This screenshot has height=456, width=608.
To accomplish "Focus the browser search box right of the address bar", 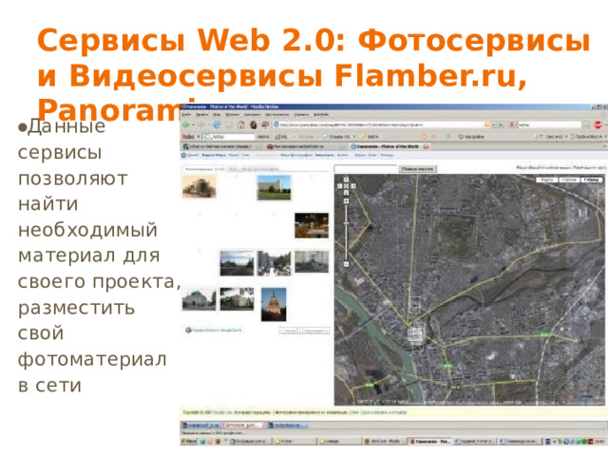I will coord(549,124).
